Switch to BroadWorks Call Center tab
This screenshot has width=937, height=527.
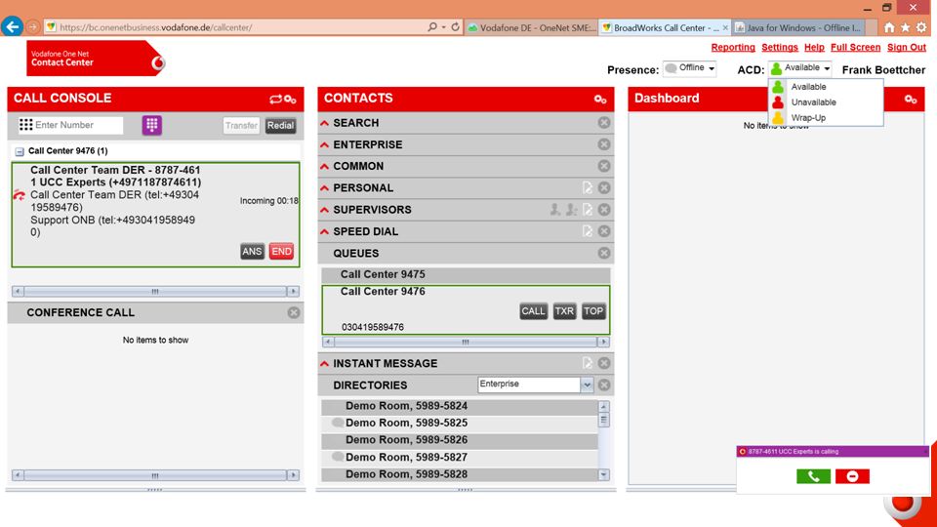pyautogui.click(x=665, y=27)
